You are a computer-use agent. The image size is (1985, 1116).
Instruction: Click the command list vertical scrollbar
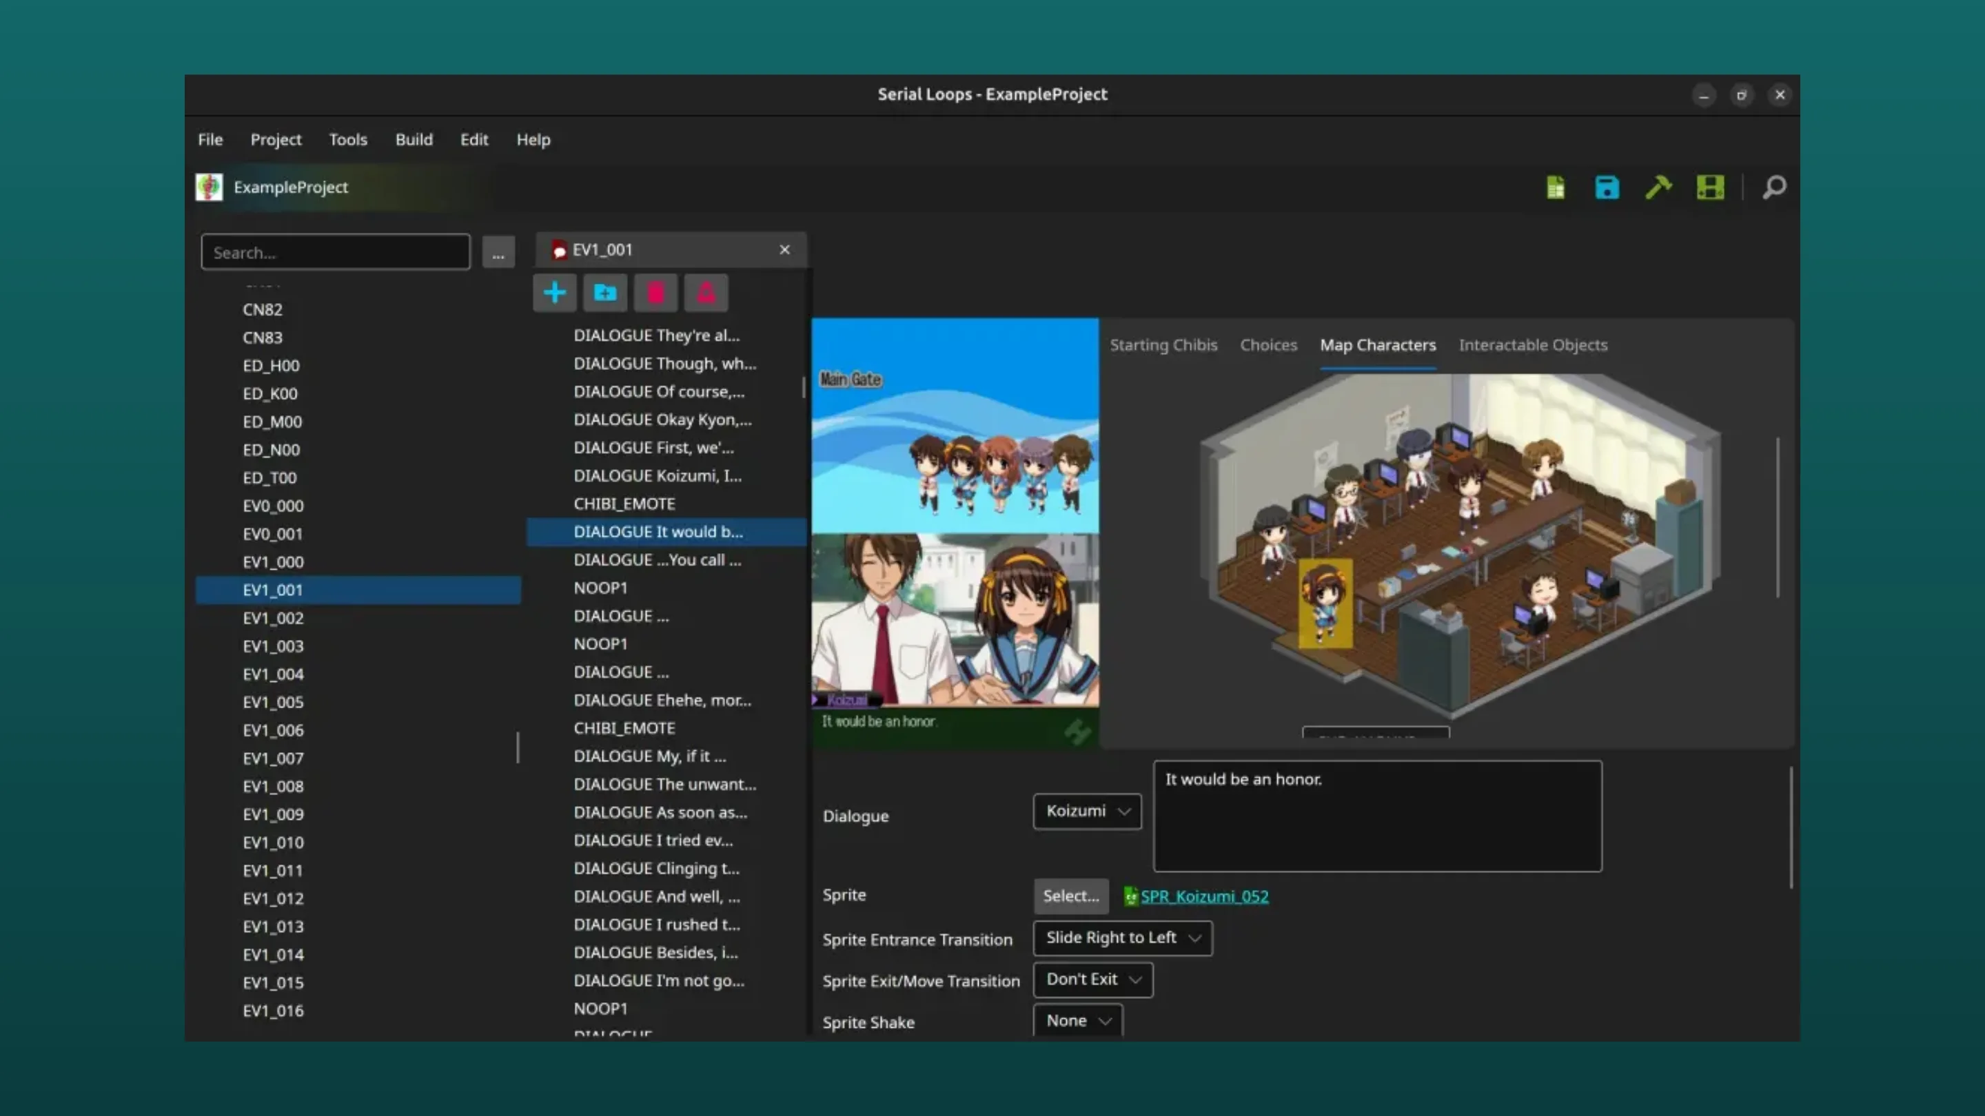click(x=804, y=387)
